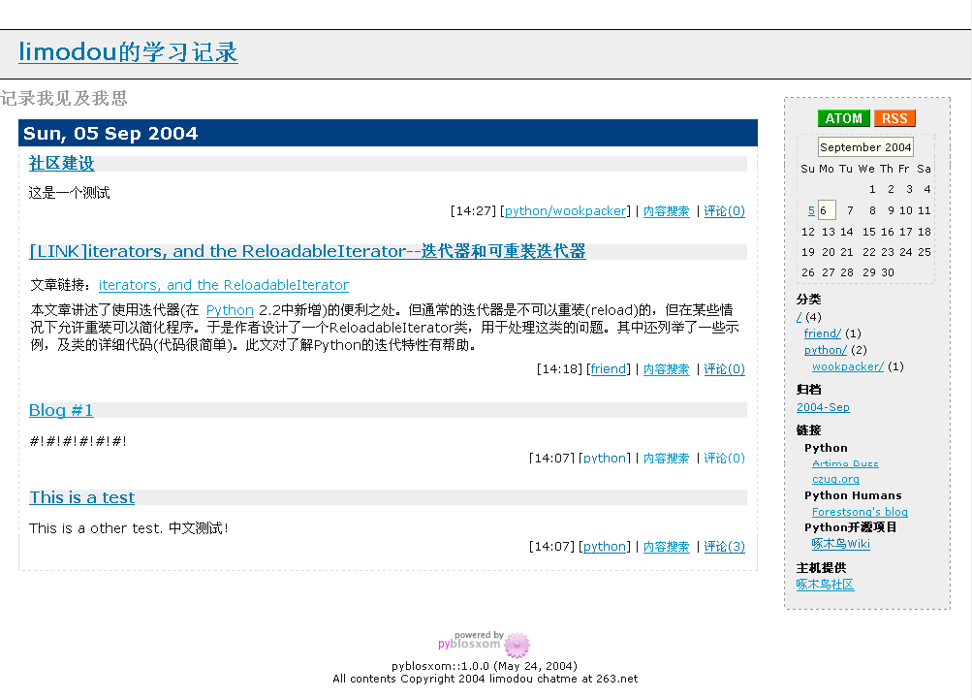This screenshot has width=972, height=698.
Task: Open the python/wookpacker category tag link
Action: point(566,211)
